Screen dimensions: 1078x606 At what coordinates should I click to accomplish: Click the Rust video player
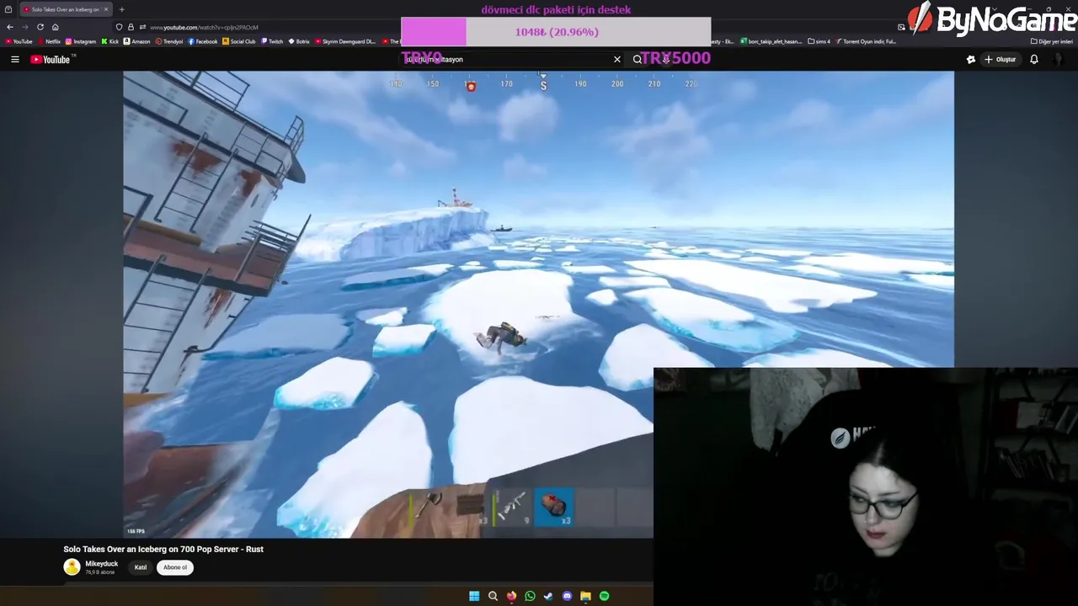click(x=539, y=304)
